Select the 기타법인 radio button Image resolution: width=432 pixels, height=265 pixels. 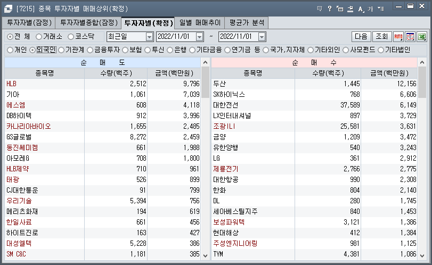pyautogui.click(x=381, y=50)
